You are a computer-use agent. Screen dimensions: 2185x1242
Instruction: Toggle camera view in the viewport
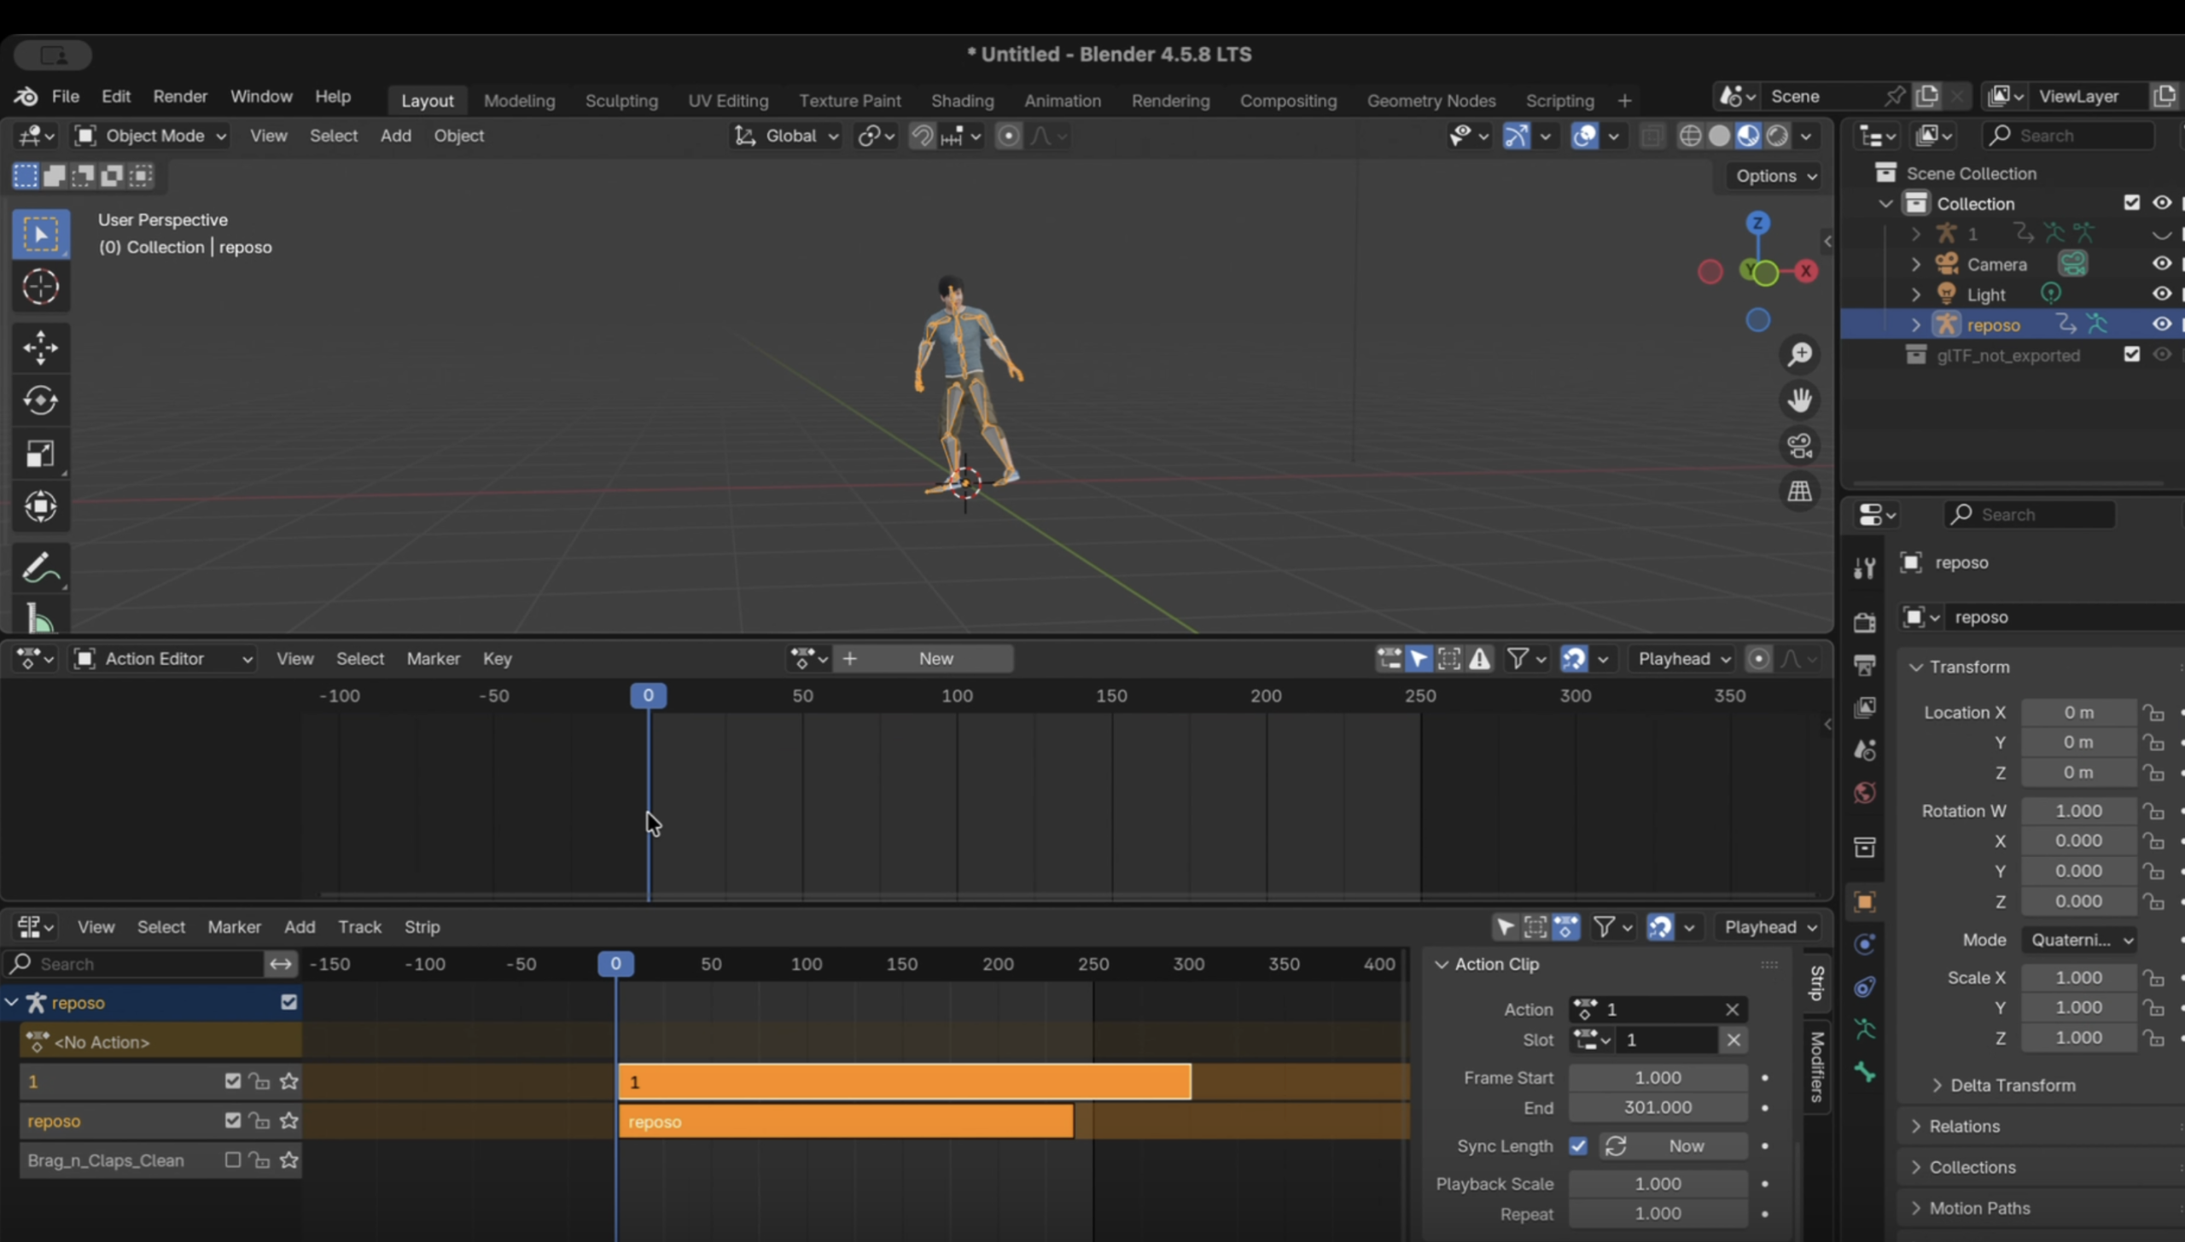[x=1800, y=446]
